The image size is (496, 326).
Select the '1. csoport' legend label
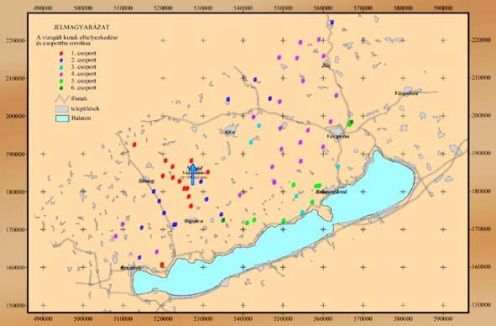(x=84, y=53)
